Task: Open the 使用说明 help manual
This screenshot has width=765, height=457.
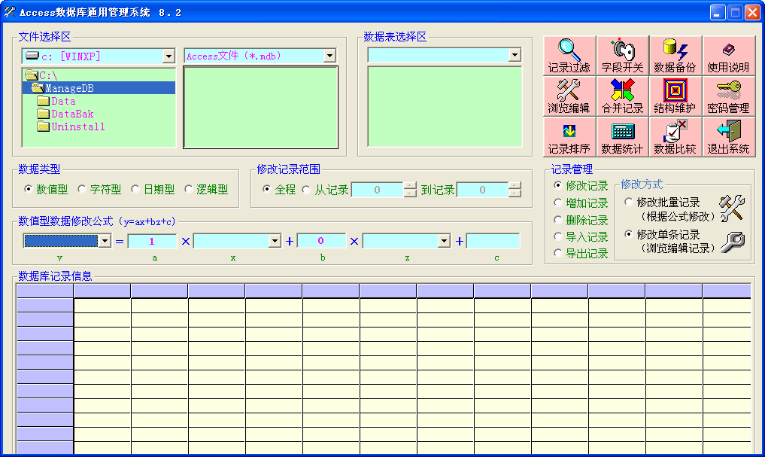Action: [728, 56]
